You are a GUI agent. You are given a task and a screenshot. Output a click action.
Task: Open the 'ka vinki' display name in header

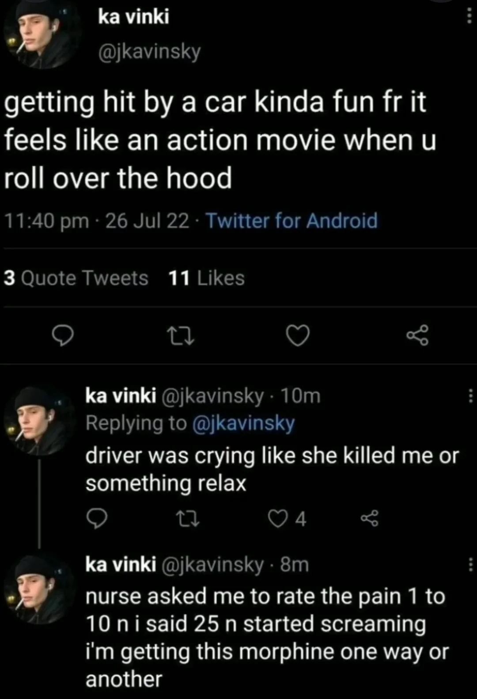(x=133, y=17)
